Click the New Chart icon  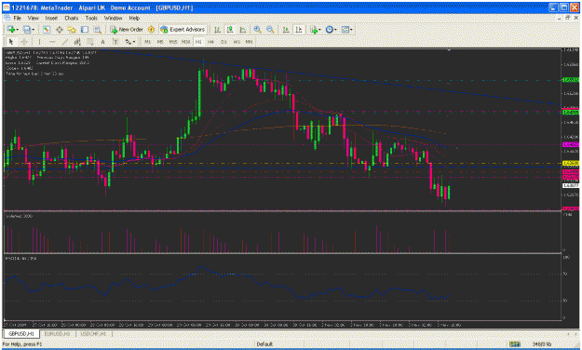click(11, 29)
